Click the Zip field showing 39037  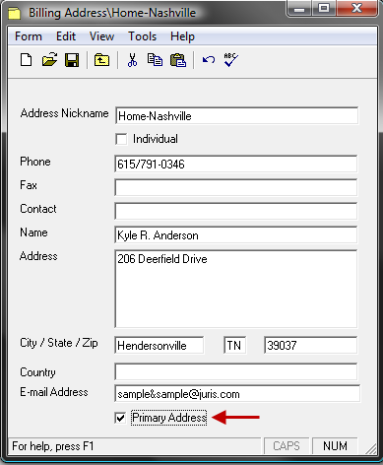pos(310,345)
